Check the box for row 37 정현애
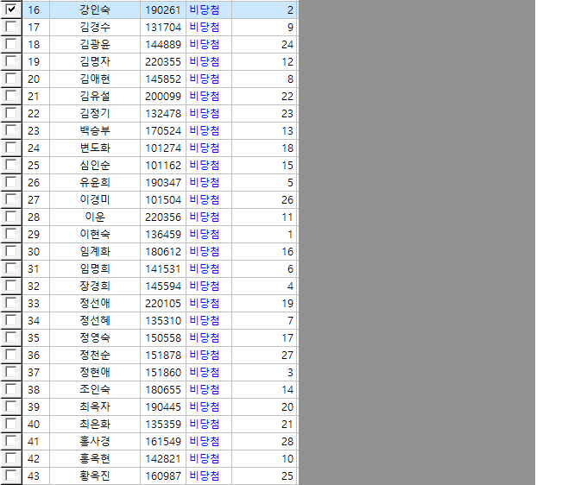This screenshot has height=485, width=587. pyautogui.click(x=11, y=371)
